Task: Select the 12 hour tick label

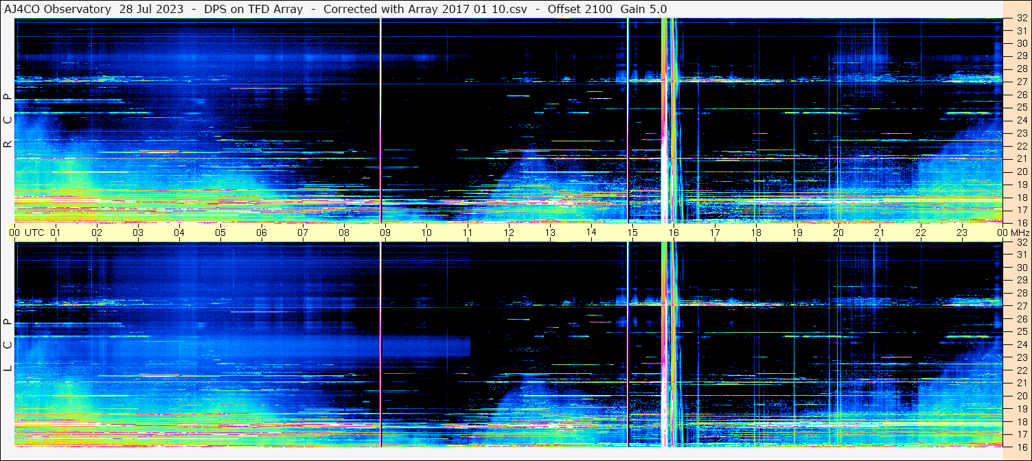Action: 509,233
